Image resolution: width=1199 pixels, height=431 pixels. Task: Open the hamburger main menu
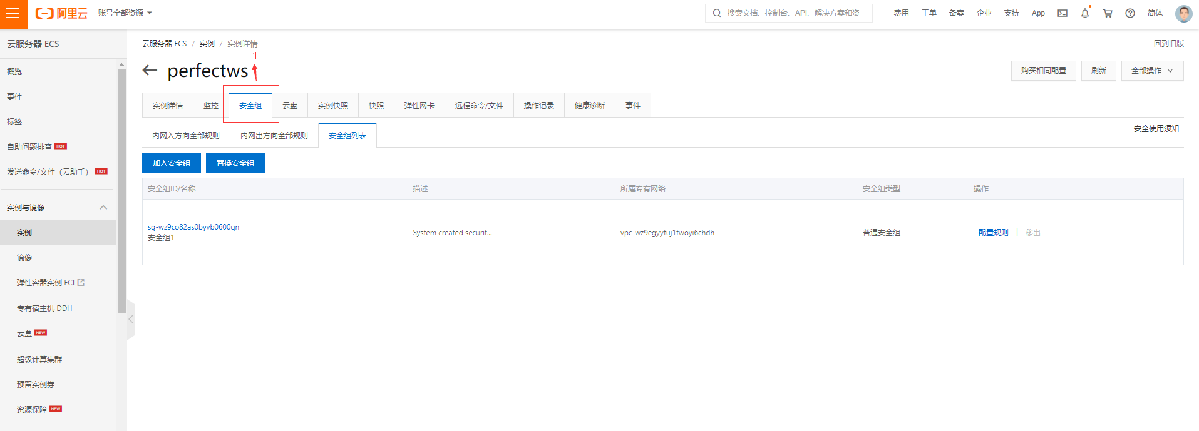tap(13, 14)
